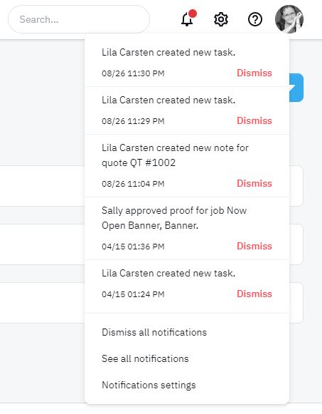
Task: Open first Lila Carsten created new task notification
Action: point(168,52)
